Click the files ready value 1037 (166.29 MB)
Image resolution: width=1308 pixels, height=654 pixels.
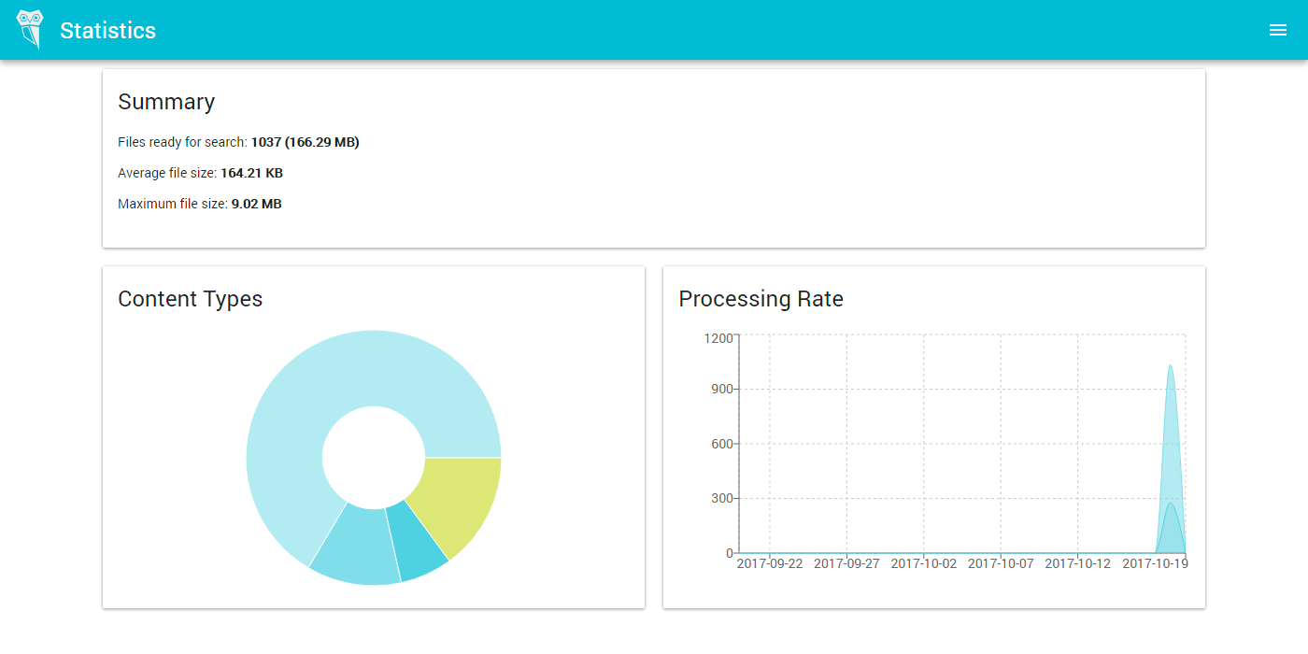point(306,142)
